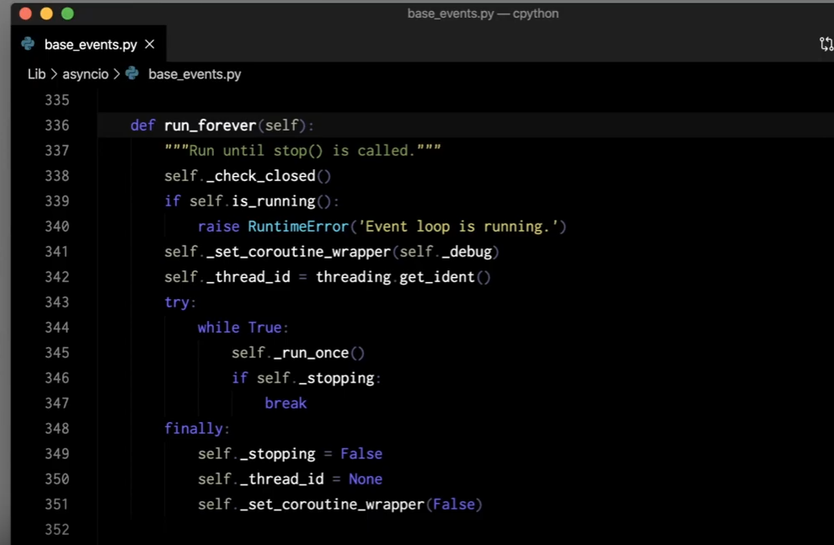This screenshot has width=834, height=545.
Task: Click the raise keyword on line 340
Action: point(218,227)
